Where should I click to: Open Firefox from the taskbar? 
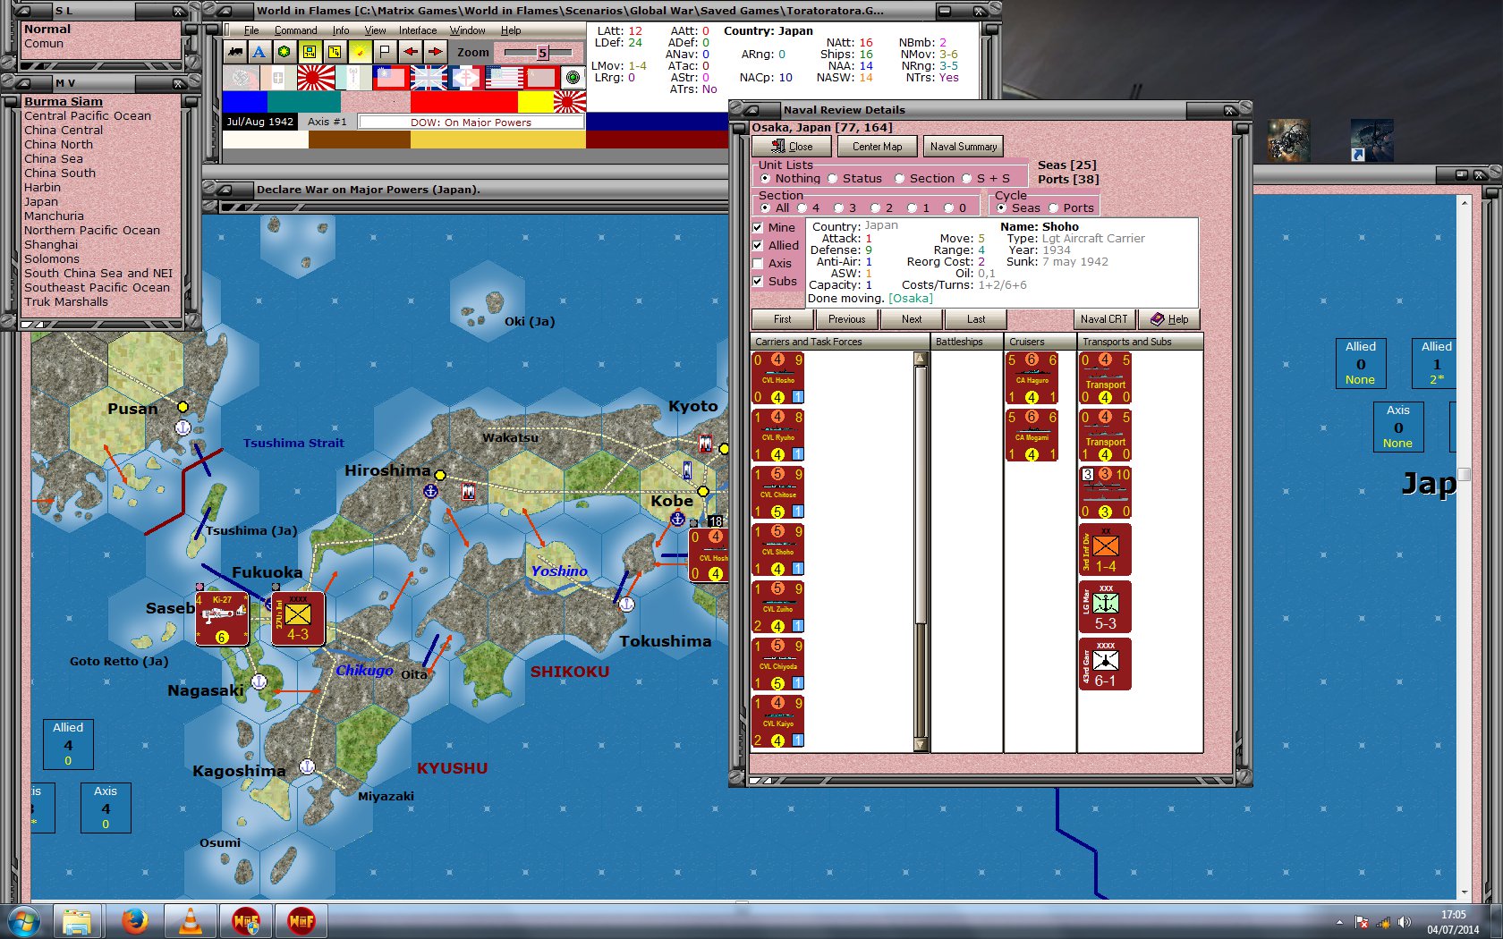click(x=135, y=920)
